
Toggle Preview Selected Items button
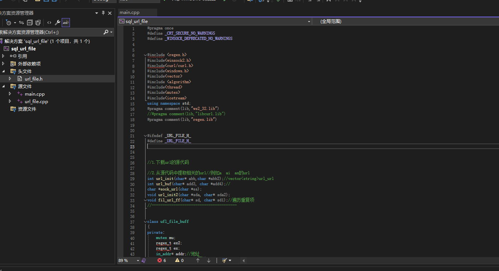(66, 23)
